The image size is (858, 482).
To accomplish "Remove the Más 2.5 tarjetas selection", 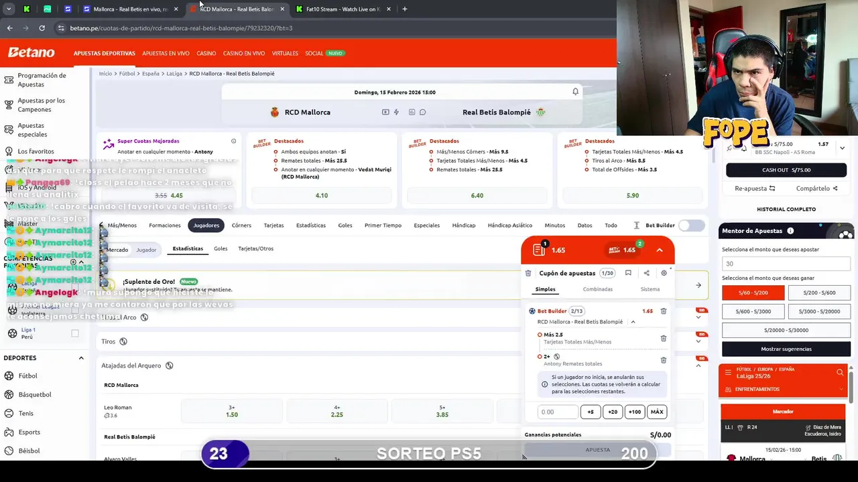I will tap(664, 339).
